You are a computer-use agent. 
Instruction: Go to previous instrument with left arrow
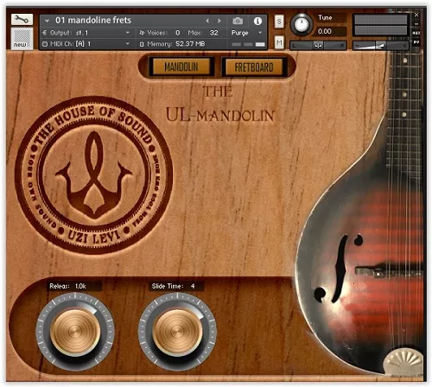pos(207,21)
